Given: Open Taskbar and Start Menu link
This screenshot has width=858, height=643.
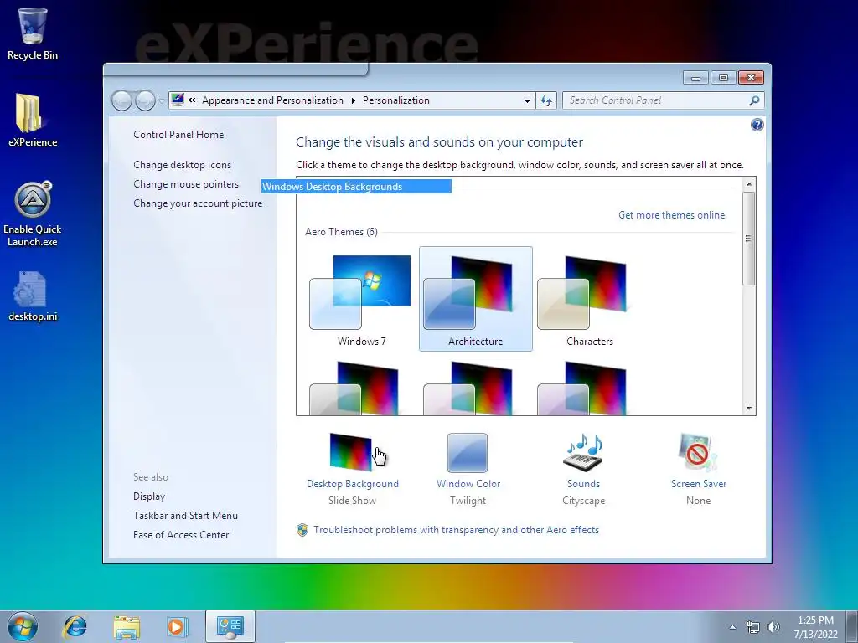Looking at the screenshot, I should pos(185,516).
